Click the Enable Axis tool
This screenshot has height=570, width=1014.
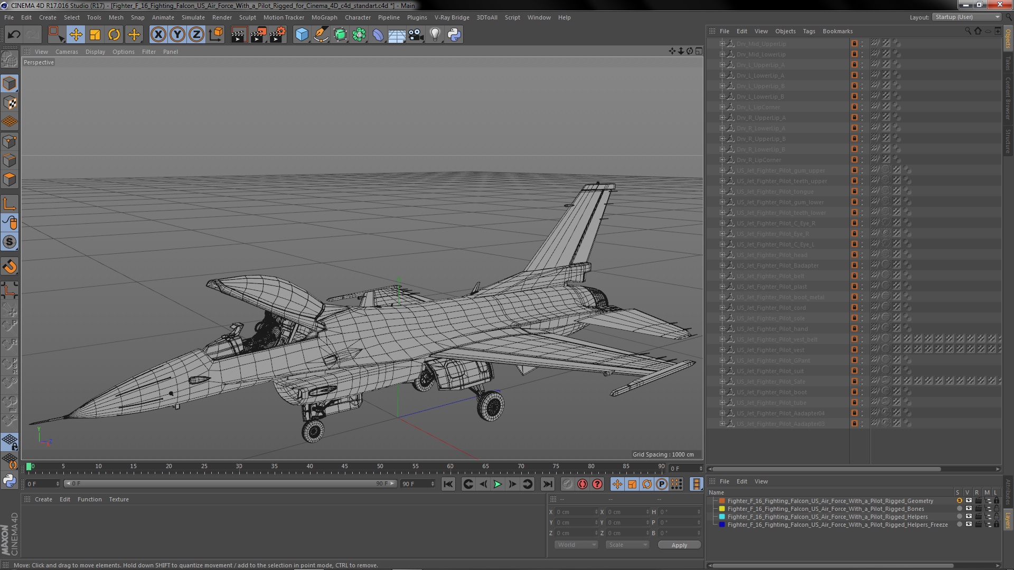pos(10,204)
